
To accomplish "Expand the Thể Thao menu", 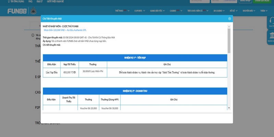I will [x=122, y=11].
